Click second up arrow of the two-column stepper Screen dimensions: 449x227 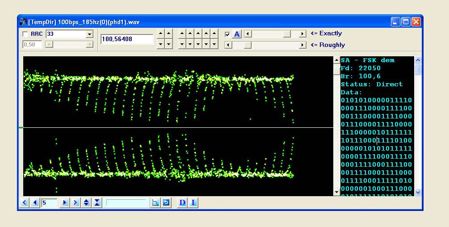[x=169, y=34]
